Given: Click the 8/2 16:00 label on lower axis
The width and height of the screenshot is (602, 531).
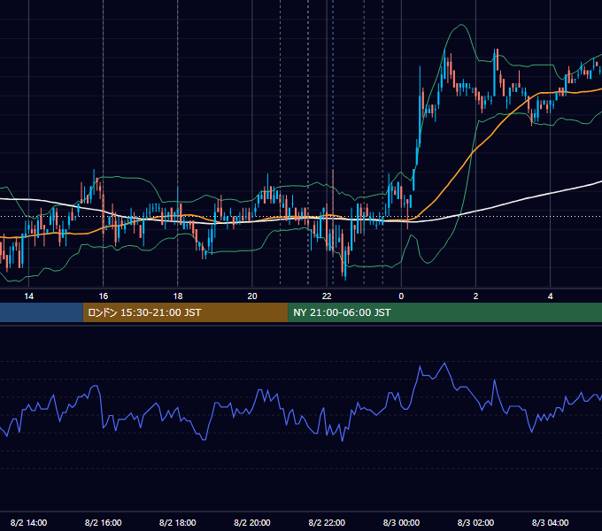Looking at the screenshot, I should (x=104, y=522).
